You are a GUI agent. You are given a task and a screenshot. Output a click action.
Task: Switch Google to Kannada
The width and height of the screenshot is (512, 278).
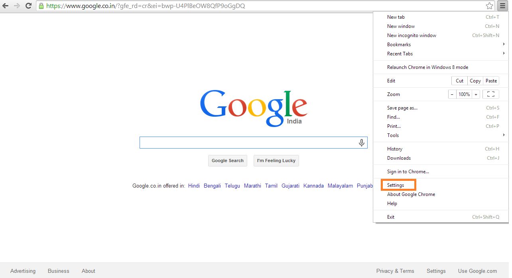(313, 186)
